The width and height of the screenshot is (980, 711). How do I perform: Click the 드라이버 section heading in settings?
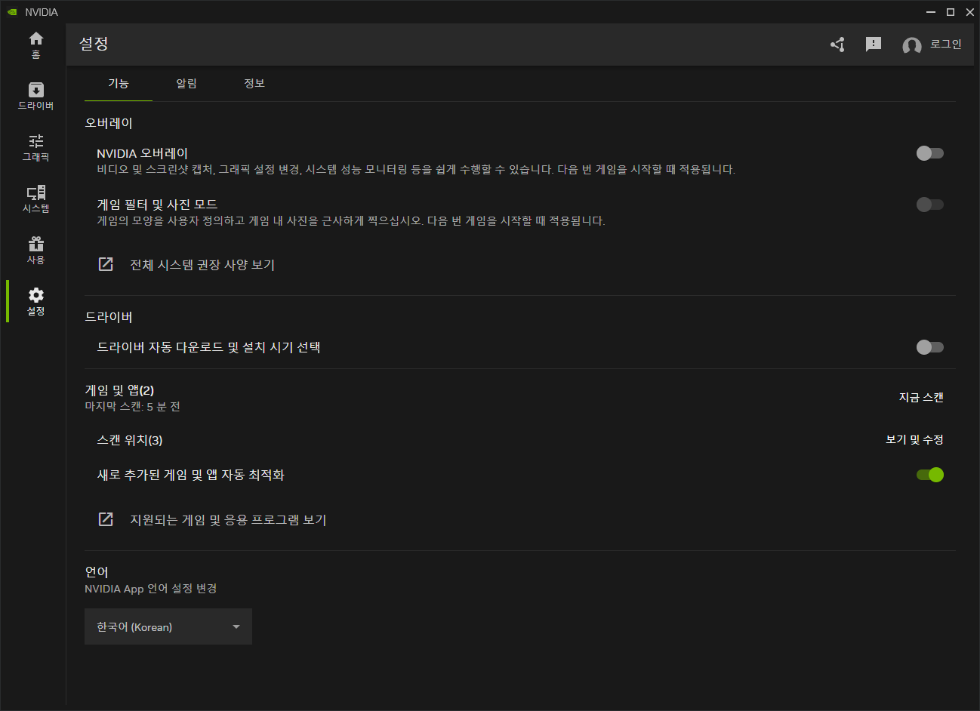[x=109, y=317]
